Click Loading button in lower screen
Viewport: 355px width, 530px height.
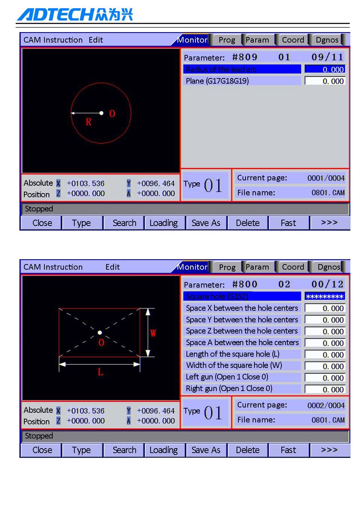pos(164,450)
